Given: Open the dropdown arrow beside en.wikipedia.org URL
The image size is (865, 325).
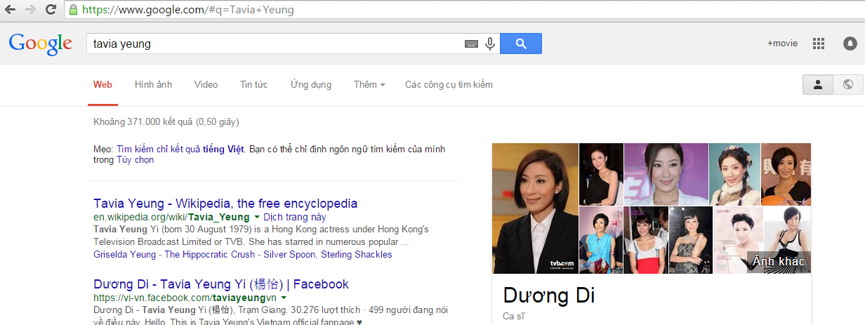Looking at the screenshot, I should (x=257, y=218).
